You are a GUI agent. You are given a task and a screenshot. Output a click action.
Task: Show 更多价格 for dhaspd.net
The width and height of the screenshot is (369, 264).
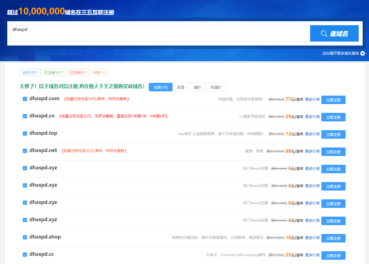(x=312, y=151)
